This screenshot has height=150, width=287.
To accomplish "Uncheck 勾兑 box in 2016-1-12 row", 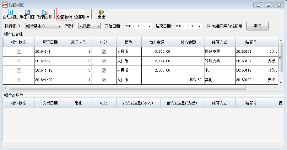I will (x=104, y=70).
